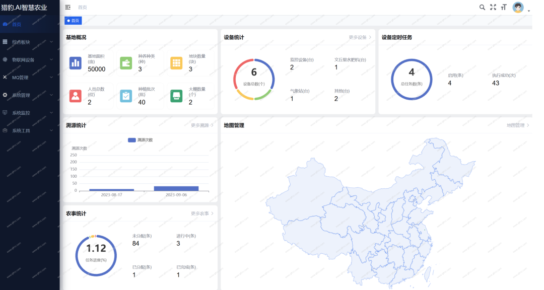Click the 种植批次 value 40
The width and height of the screenshot is (544, 290).
tap(142, 102)
